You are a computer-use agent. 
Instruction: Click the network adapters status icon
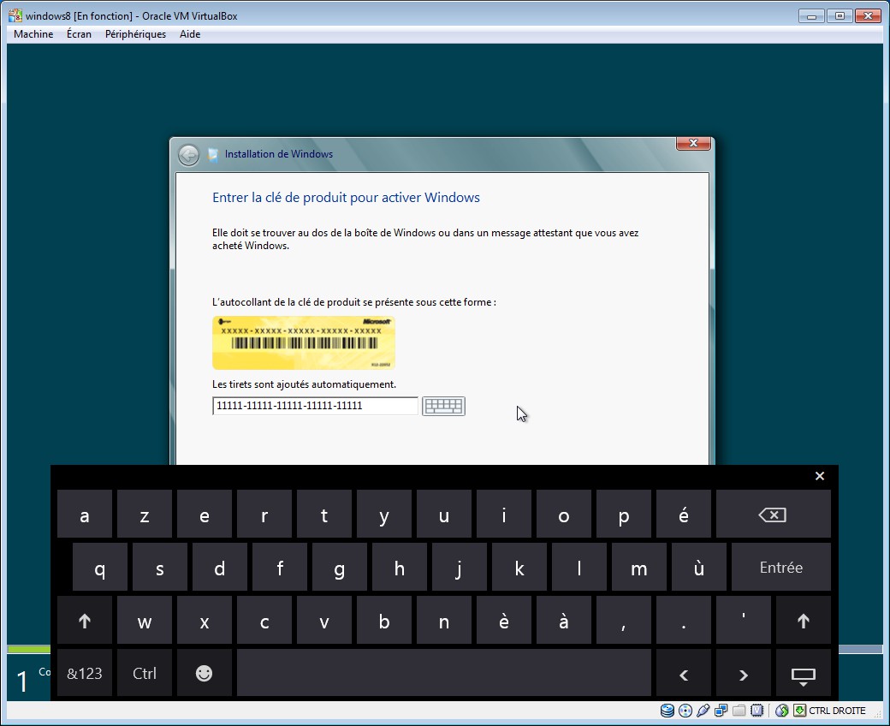[x=721, y=711]
